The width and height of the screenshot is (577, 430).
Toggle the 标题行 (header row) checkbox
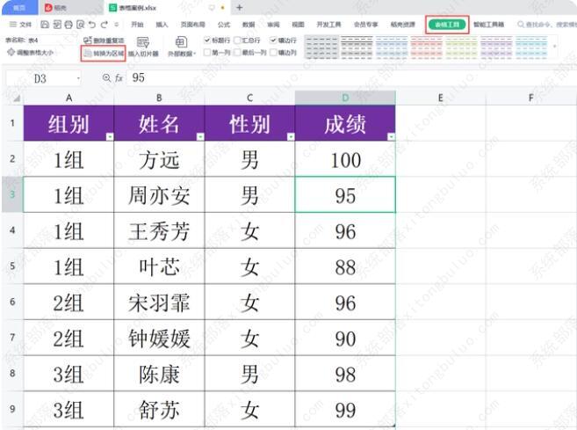(x=207, y=40)
